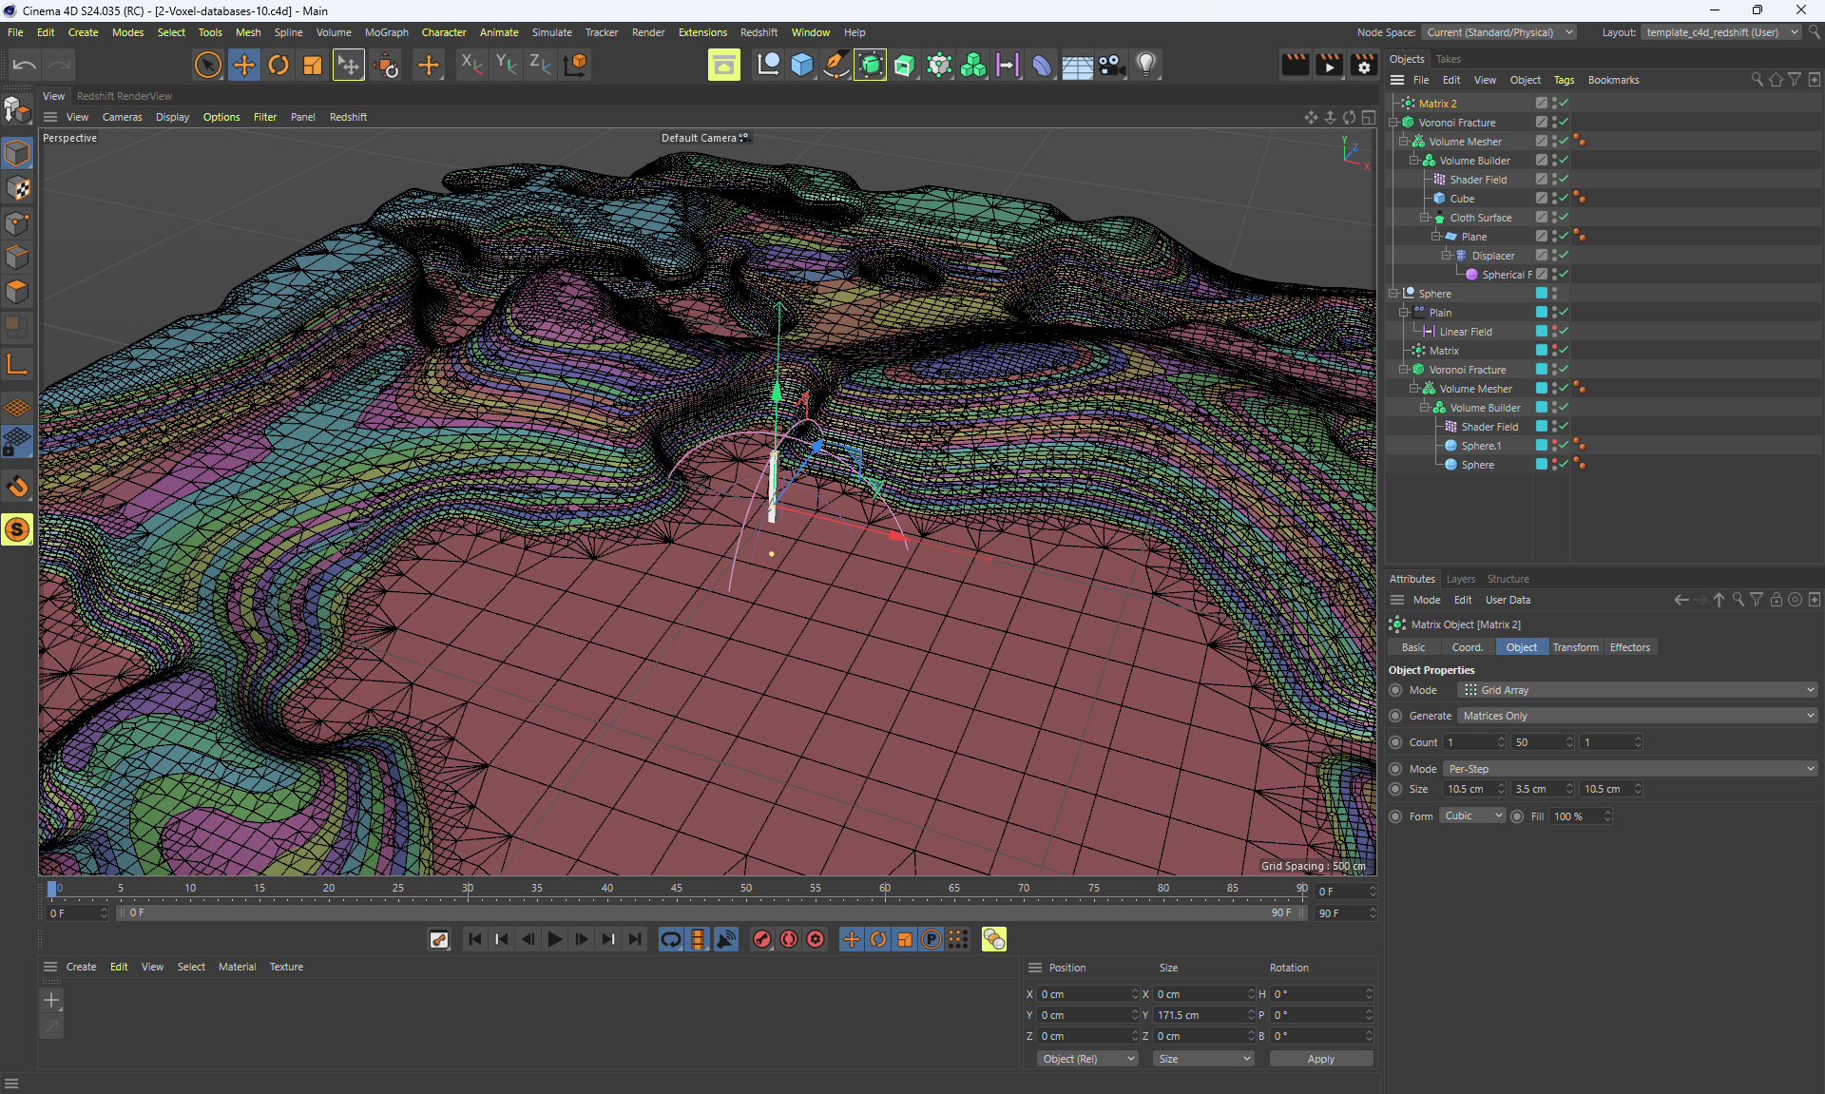Click the Sphere.1 cyan layer swatch
The height and width of the screenshot is (1094, 1825).
pyautogui.click(x=1541, y=445)
